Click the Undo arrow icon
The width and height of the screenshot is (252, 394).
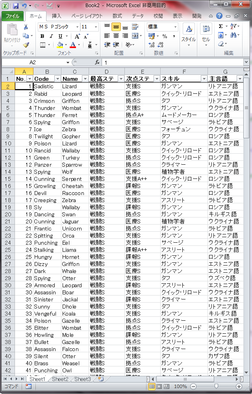[24, 5]
